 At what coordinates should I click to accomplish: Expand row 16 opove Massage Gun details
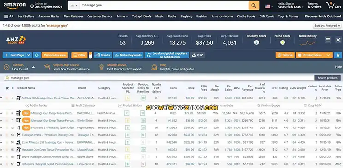coord(1,157)
